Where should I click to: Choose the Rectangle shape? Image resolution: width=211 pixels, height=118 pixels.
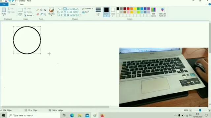point(68,9)
